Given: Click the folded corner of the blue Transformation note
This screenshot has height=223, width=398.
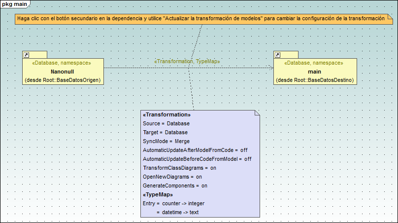Looking at the screenshot, I should point(256,113).
